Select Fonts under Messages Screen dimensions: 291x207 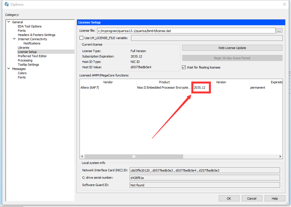pyautogui.click(x=22, y=77)
